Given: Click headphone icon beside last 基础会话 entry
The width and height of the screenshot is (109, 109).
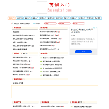Looking at the screenshot, I should tap(41, 75).
